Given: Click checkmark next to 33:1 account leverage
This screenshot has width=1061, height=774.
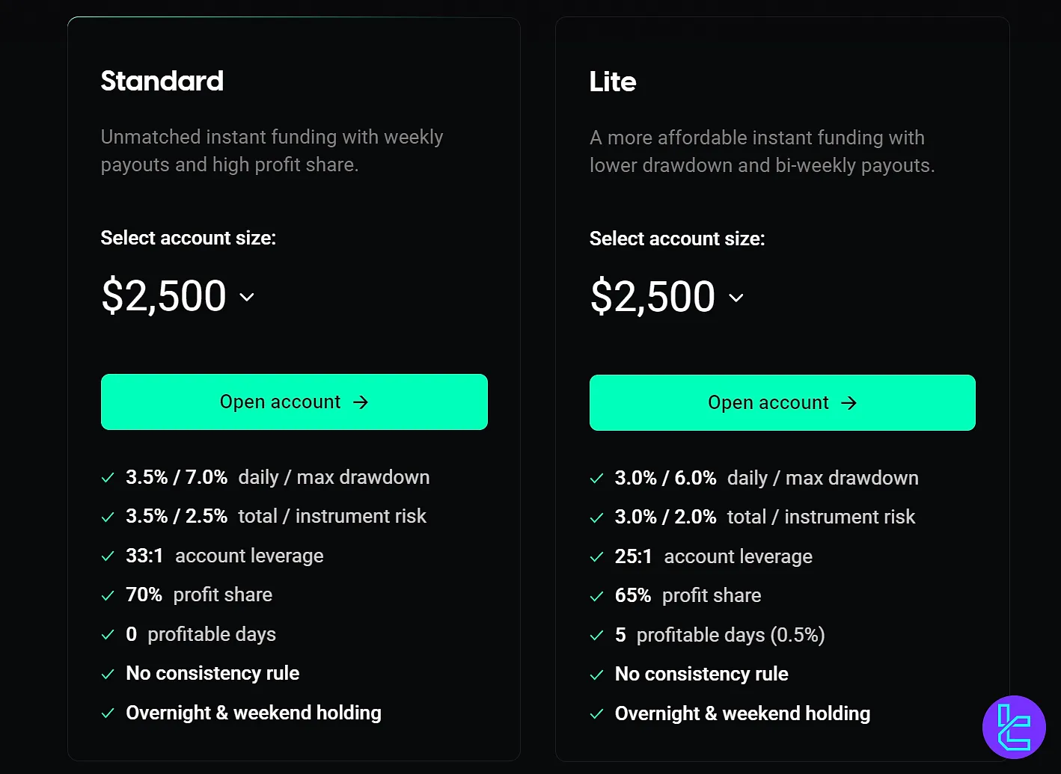Looking at the screenshot, I should pyautogui.click(x=108, y=556).
